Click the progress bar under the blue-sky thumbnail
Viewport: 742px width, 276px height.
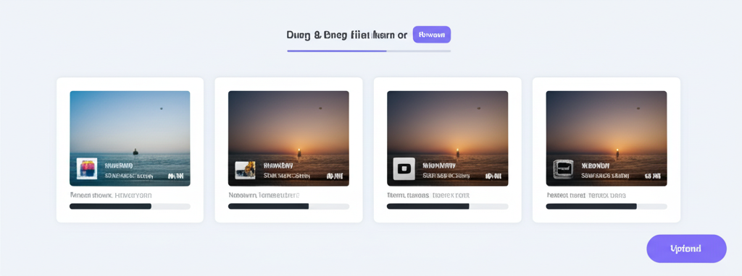coord(130,206)
